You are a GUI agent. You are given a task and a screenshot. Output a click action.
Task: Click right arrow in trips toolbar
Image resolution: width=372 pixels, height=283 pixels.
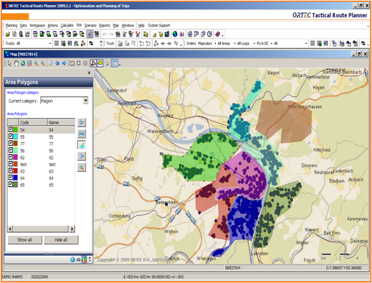(169, 43)
